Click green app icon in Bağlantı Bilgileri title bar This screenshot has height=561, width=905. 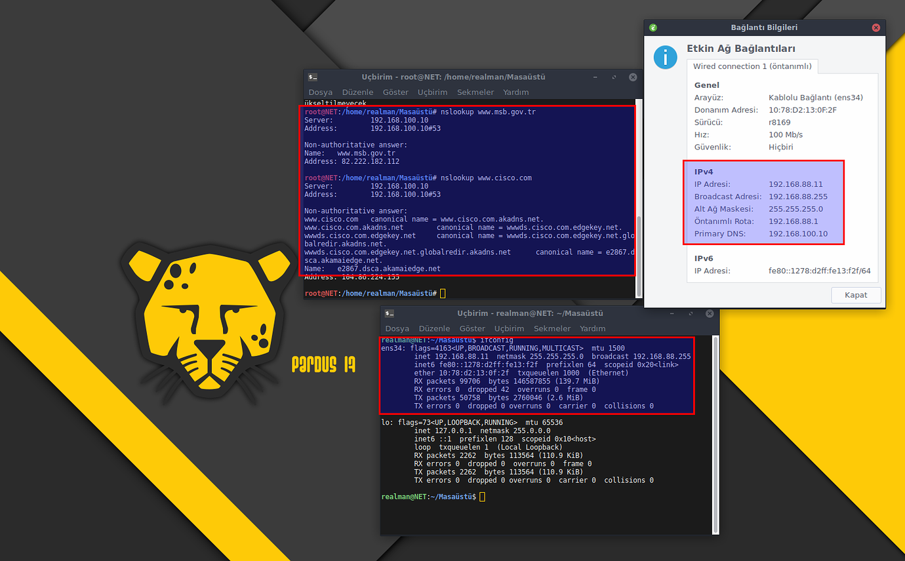click(x=653, y=28)
